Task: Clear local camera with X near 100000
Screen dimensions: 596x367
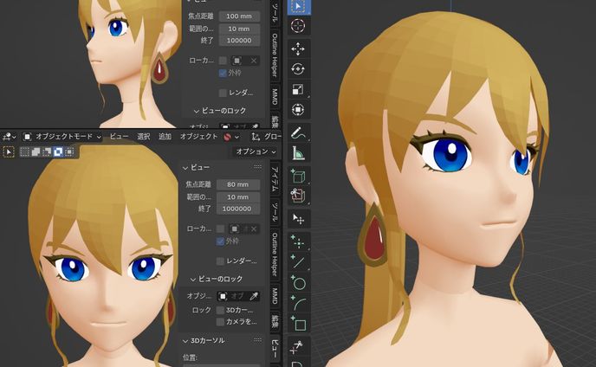Action: (x=254, y=61)
